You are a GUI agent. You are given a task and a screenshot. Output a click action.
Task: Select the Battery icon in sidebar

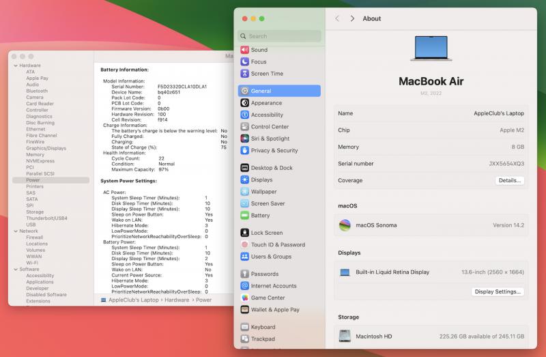point(244,215)
